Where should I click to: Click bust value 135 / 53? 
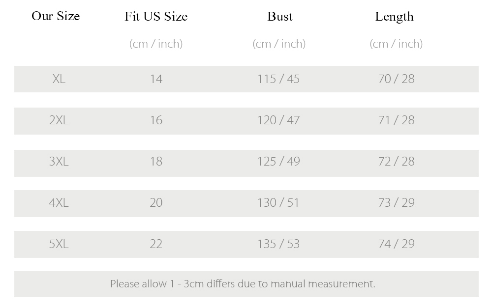(x=278, y=244)
